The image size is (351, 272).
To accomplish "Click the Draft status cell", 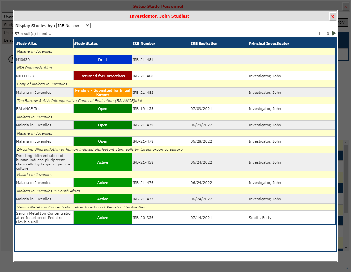I will point(103,60).
